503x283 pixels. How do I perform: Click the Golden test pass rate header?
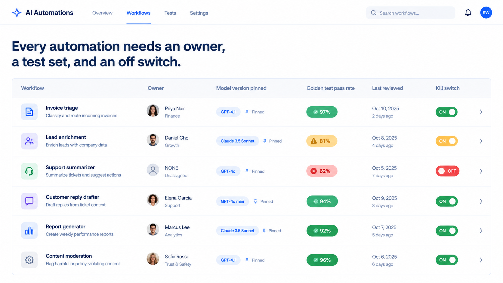click(330, 88)
